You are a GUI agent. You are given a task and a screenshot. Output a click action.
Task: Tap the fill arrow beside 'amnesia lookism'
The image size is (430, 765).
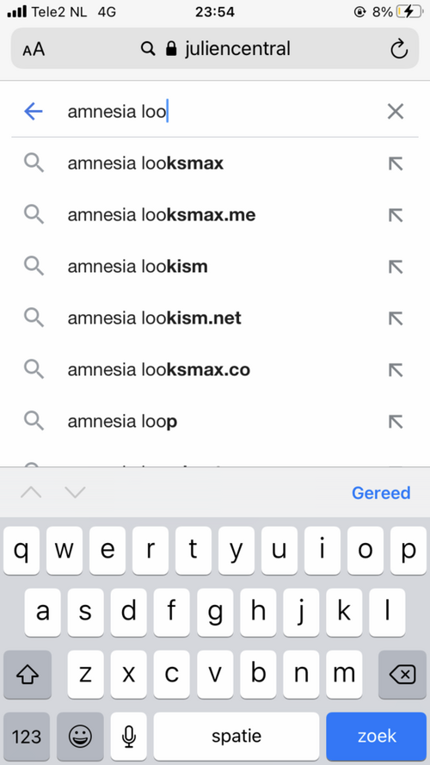click(x=396, y=267)
